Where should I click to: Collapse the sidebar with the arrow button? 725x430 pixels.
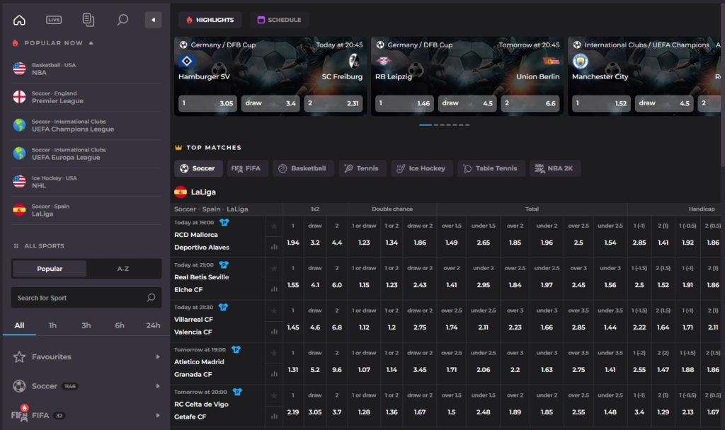coord(153,20)
